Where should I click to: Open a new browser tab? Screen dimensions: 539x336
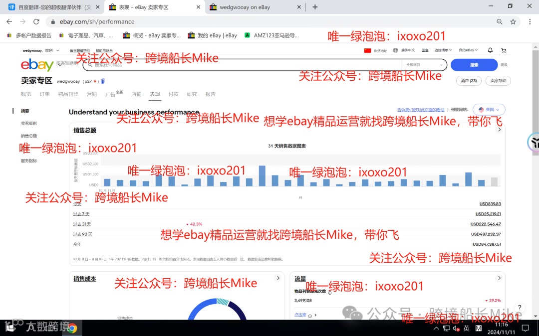(x=315, y=7)
